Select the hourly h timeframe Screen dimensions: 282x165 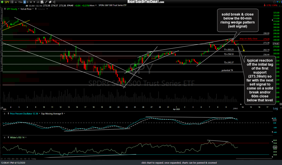(25, 2)
